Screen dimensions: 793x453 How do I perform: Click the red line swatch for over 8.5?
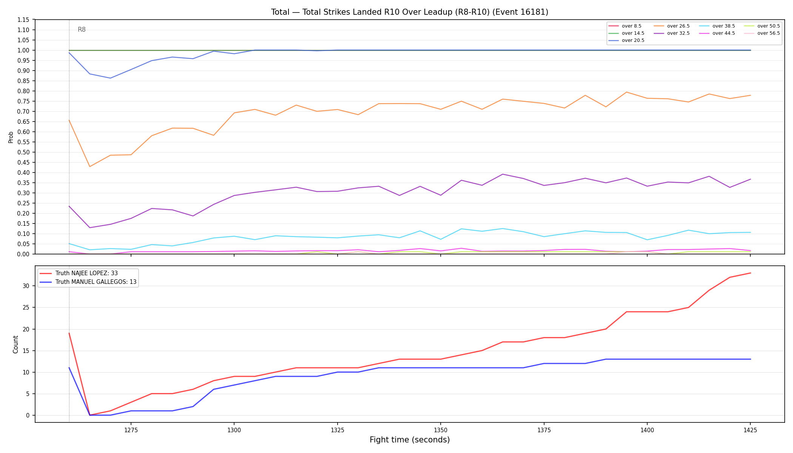pyautogui.click(x=614, y=26)
